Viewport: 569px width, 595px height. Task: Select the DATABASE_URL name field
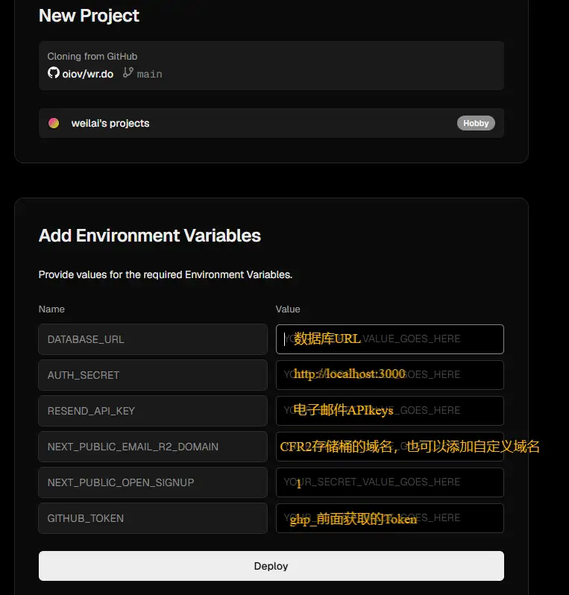[x=152, y=339]
